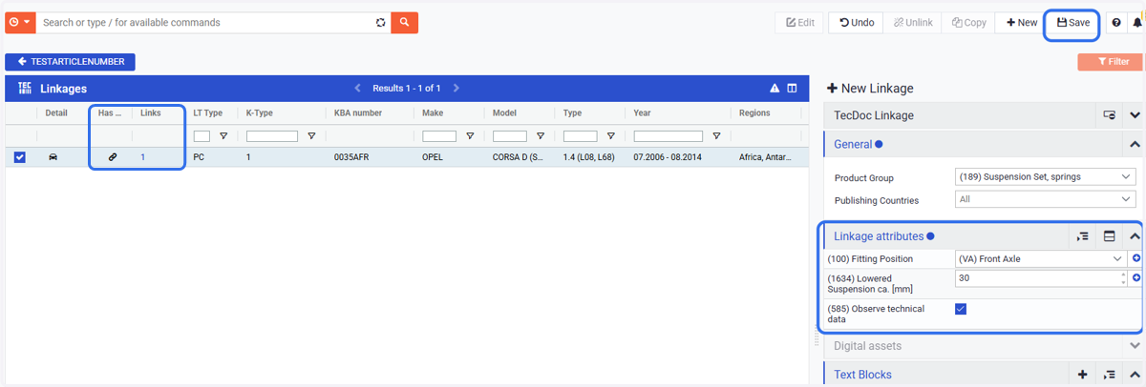This screenshot has width=1146, height=387.
Task: Expand the TecDoc Linkage dropdown chevron
Action: (x=1135, y=115)
